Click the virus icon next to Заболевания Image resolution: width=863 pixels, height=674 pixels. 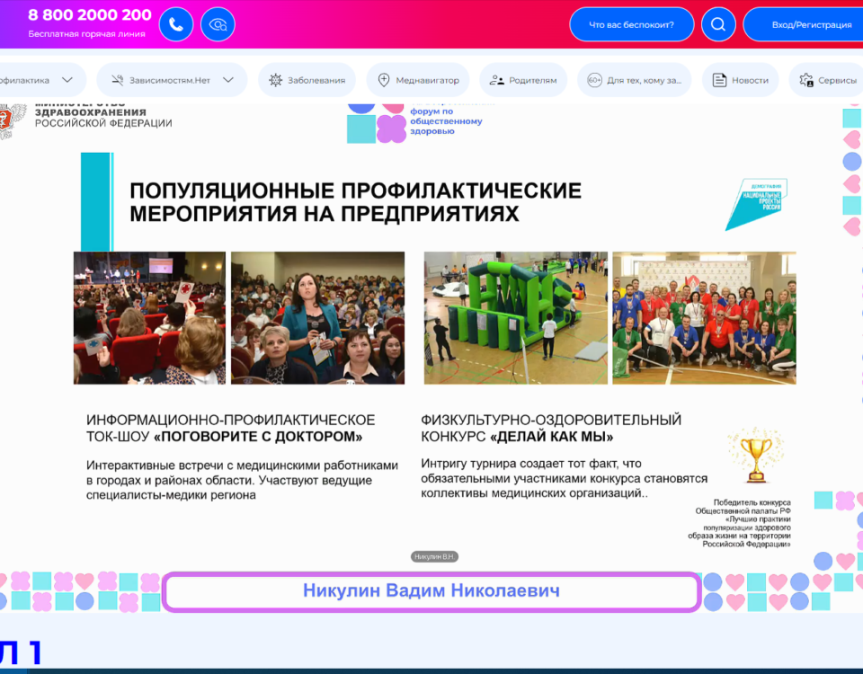tap(275, 80)
